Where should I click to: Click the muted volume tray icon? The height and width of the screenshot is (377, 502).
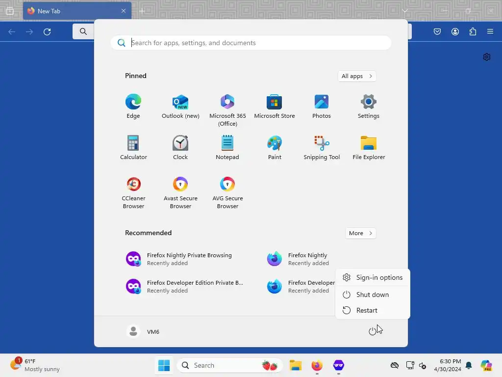click(x=423, y=365)
